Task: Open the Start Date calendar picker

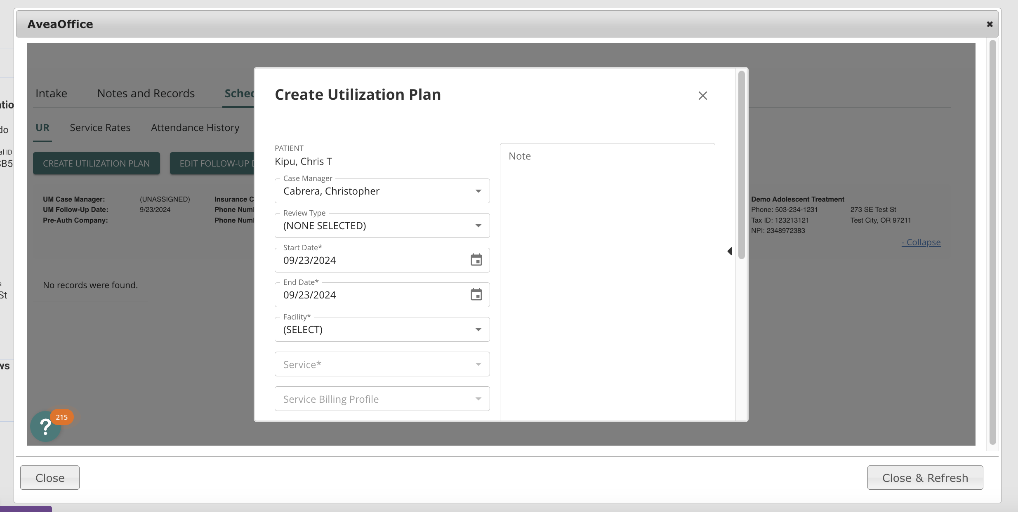Action: [475, 260]
